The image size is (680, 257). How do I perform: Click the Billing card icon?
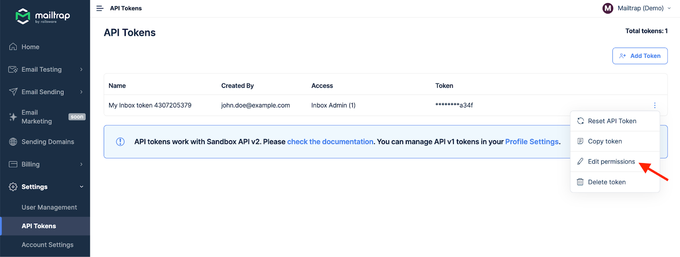(x=13, y=164)
